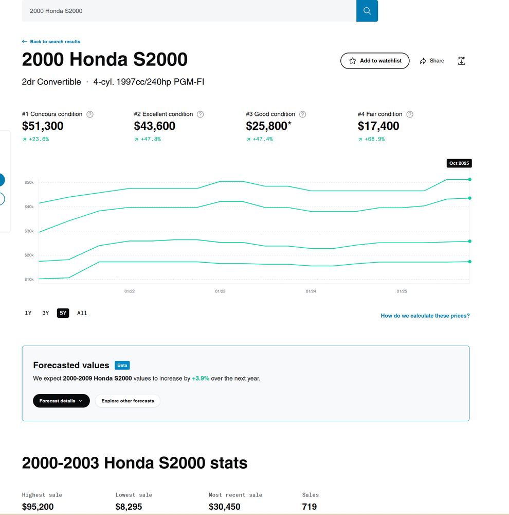Click the Concours line endpoint on chart
This screenshot has width=509, height=515.
point(470,179)
